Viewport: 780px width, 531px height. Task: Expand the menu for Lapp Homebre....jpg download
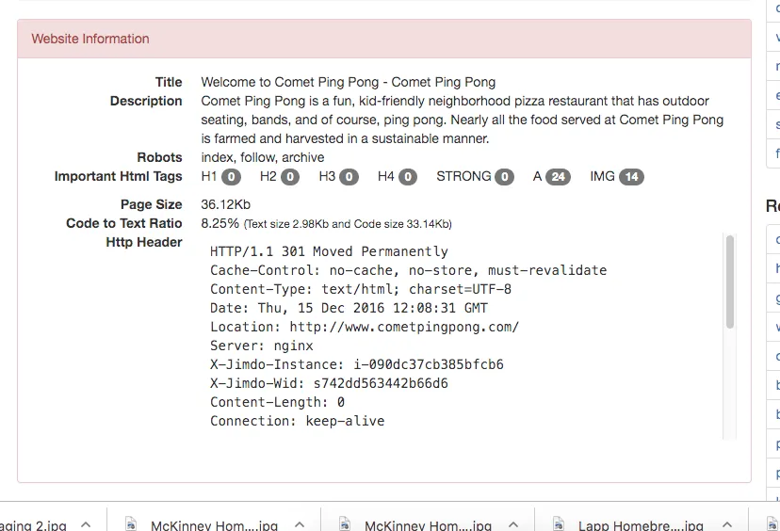point(727,524)
